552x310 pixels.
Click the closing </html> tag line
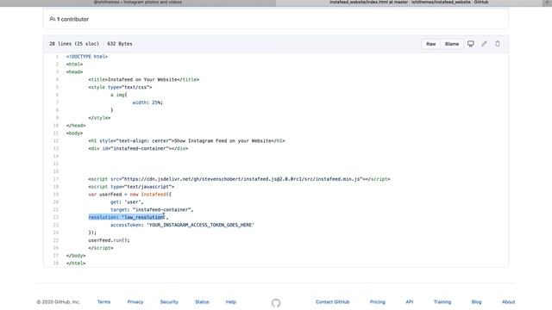(x=76, y=263)
